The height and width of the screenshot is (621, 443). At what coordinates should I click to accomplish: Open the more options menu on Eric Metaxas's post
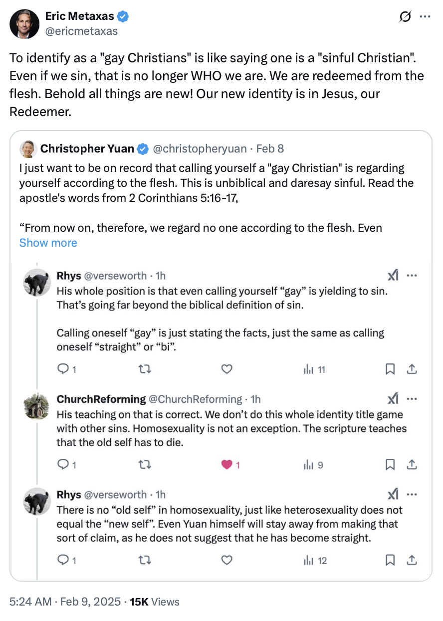pos(425,17)
